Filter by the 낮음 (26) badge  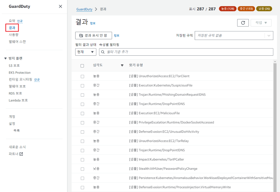(x=264, y=9)
